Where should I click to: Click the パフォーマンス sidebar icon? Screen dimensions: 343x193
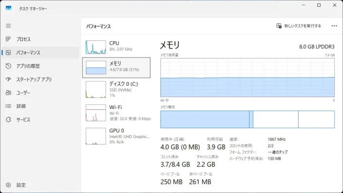point(8,53)
